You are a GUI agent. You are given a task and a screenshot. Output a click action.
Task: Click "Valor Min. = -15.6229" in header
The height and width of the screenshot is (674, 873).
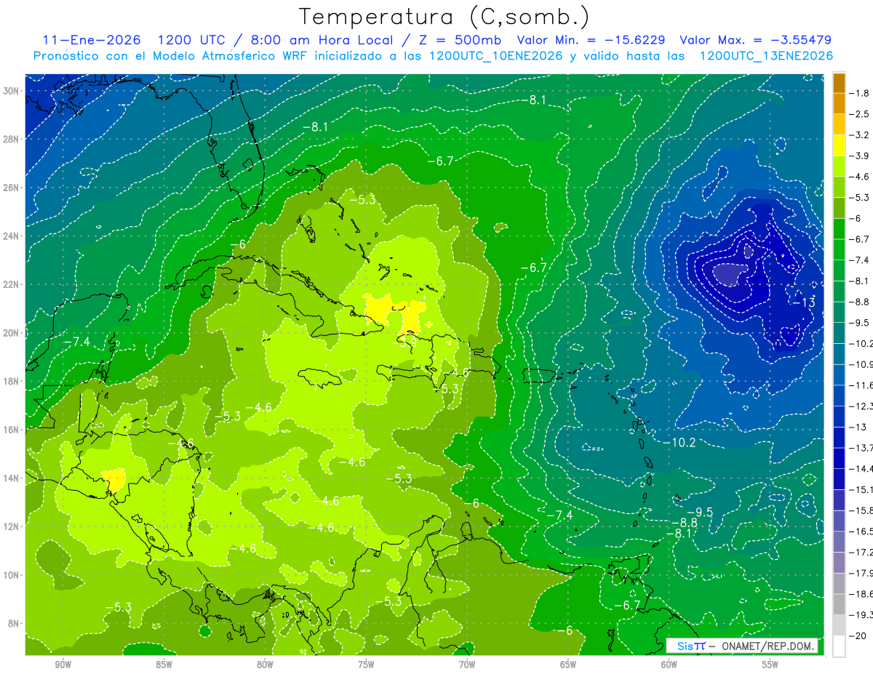point(591,40)
